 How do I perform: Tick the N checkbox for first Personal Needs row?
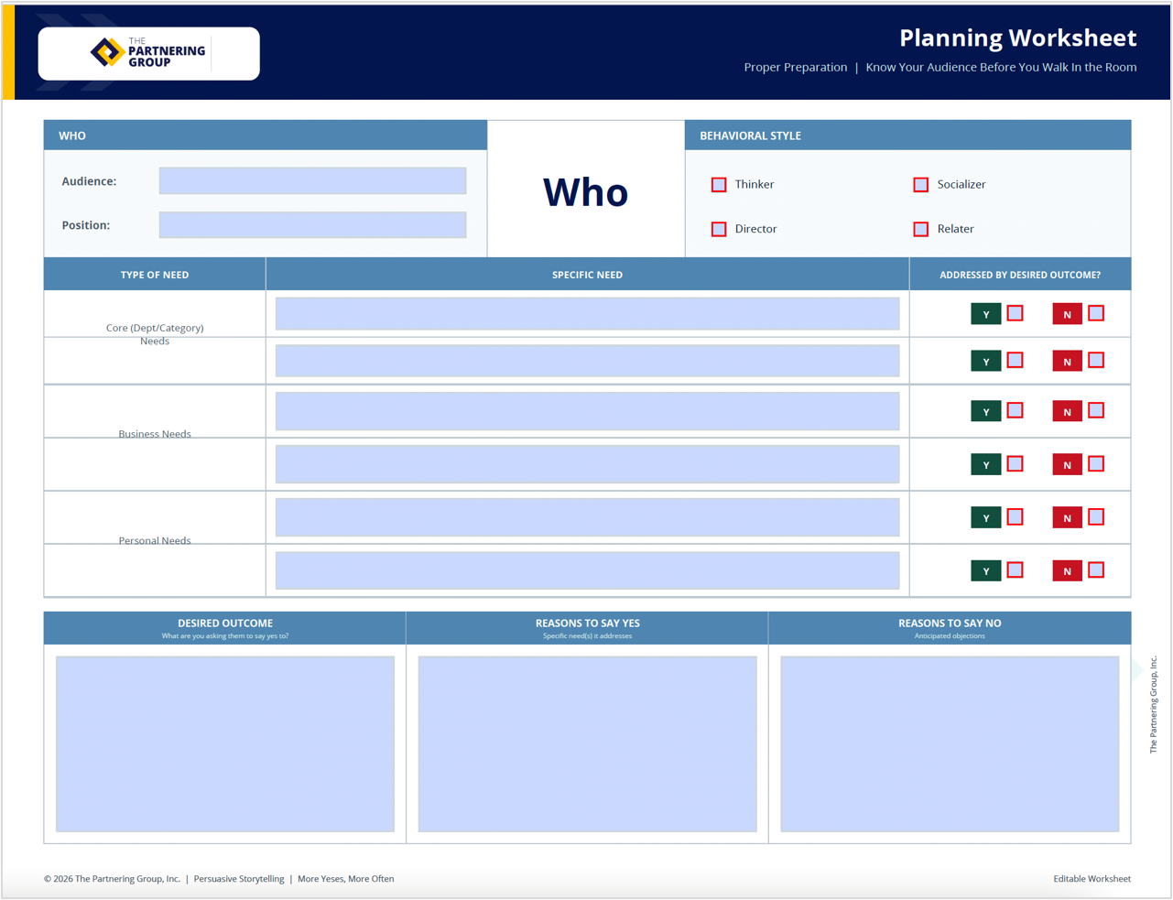(1096, 517)
